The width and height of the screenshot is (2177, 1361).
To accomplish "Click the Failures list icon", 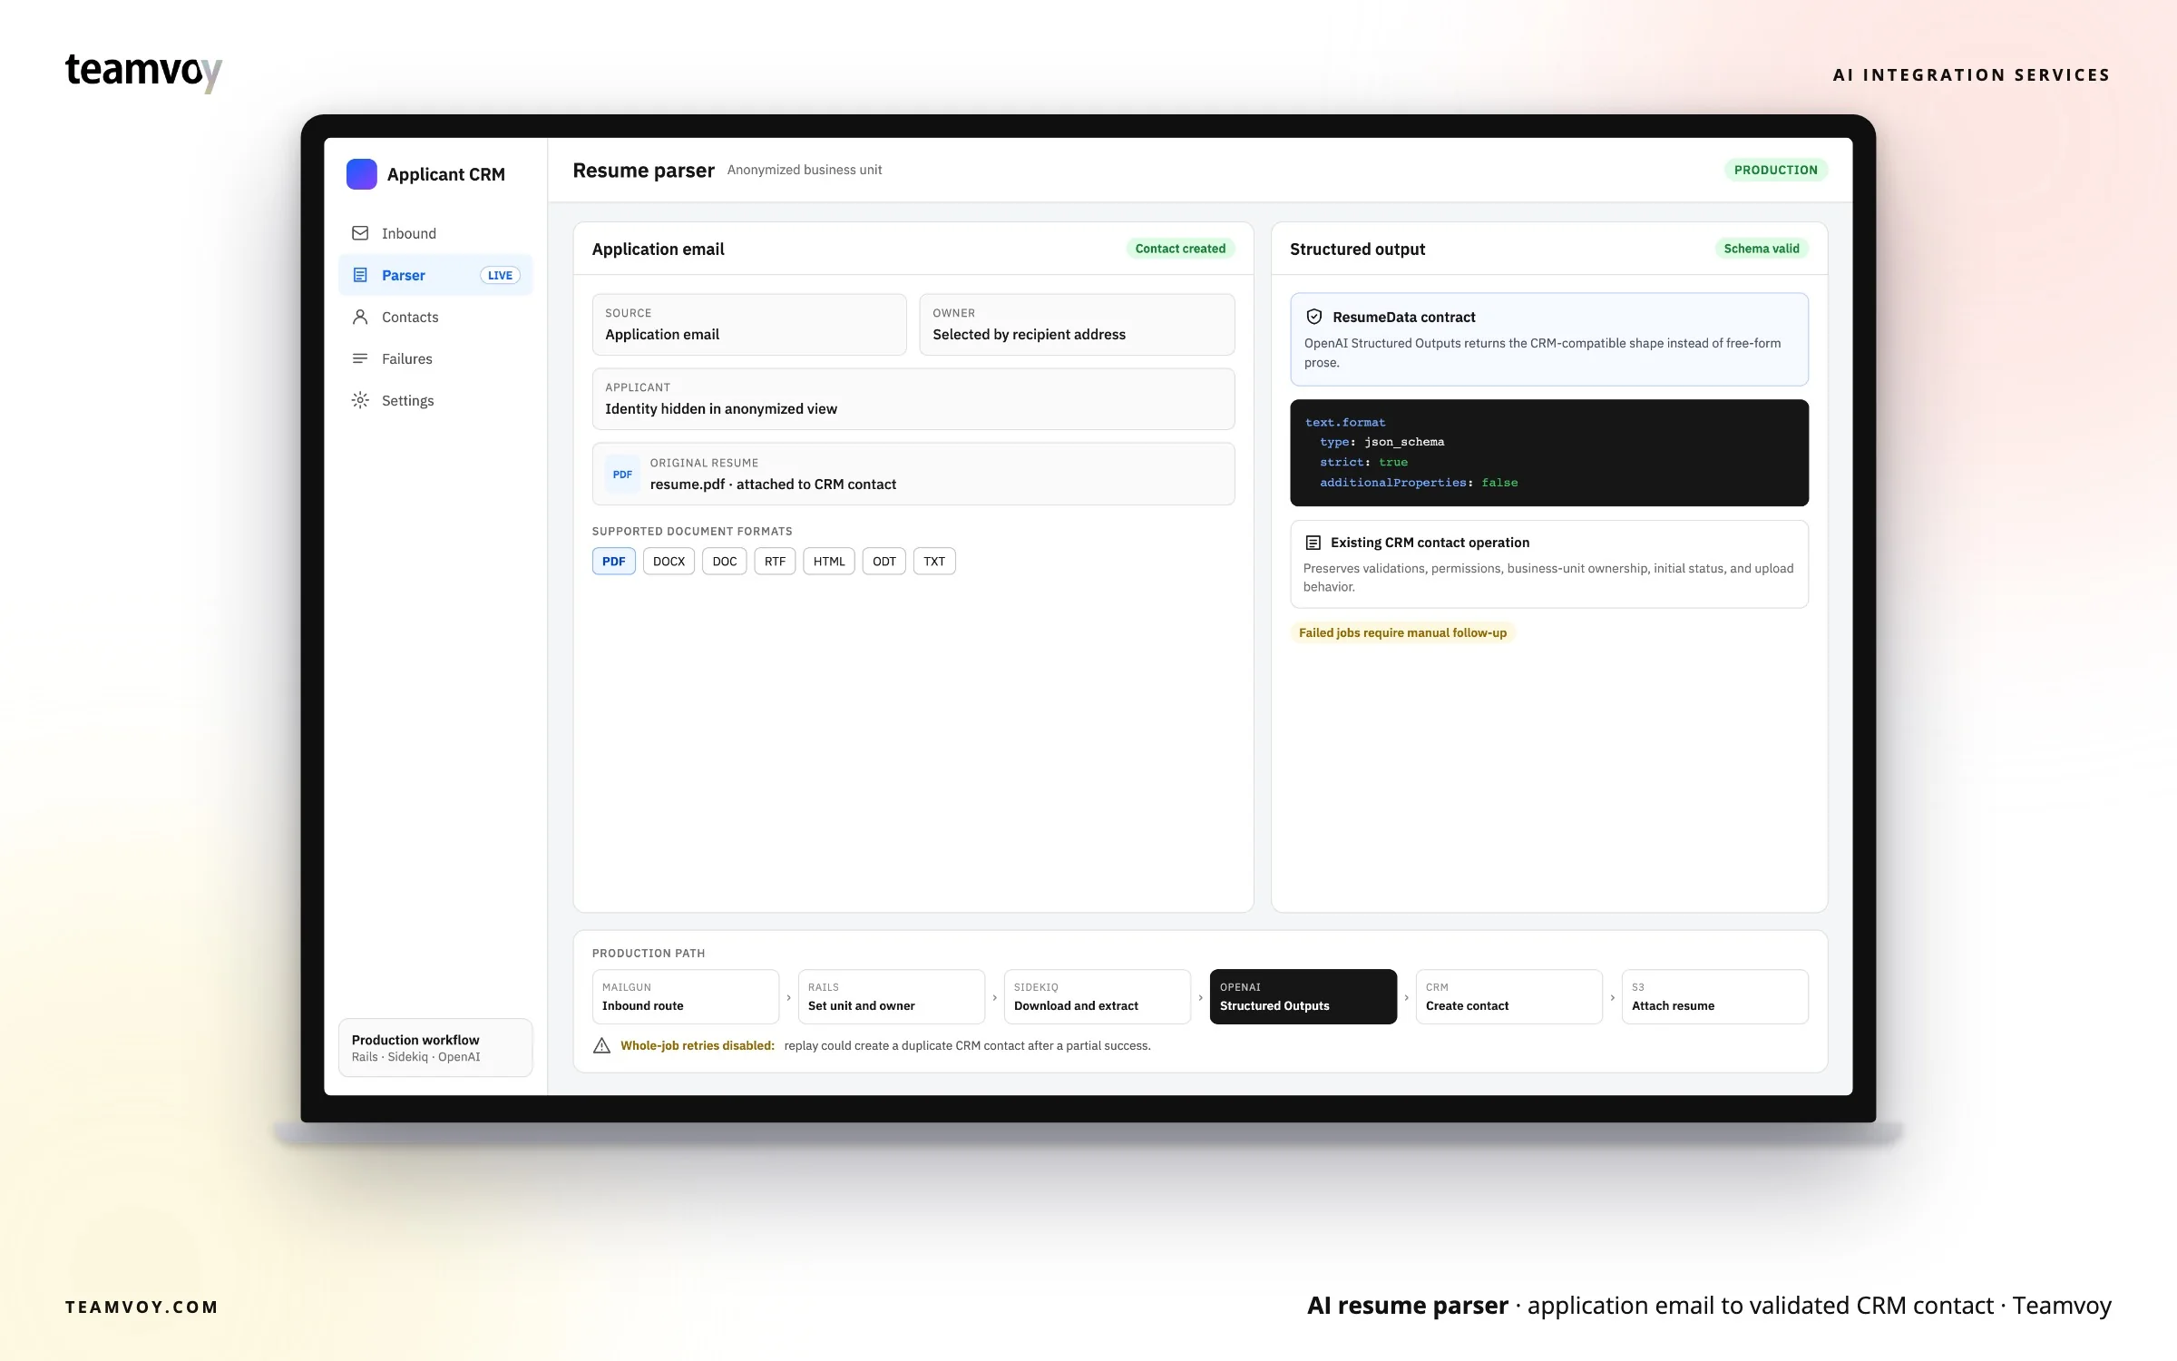I will (360, 358).
